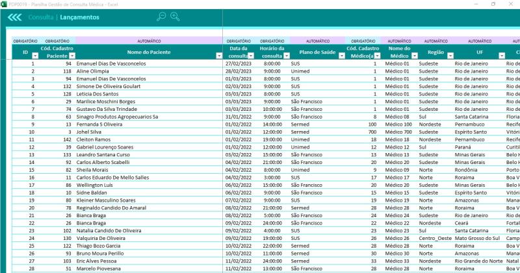Click the zoom in magnifier icon
Image resolution: width=520 pixels, height=273 pixels.
pyautogui.click(x=175, y=16)
